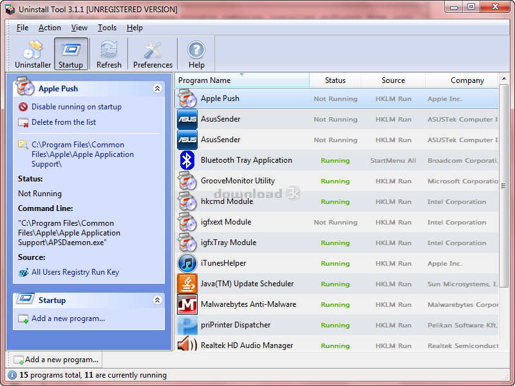Open the Uninstaller toolbar view
This screenshot has height=386, width=515.
click(x=33, y=54)
